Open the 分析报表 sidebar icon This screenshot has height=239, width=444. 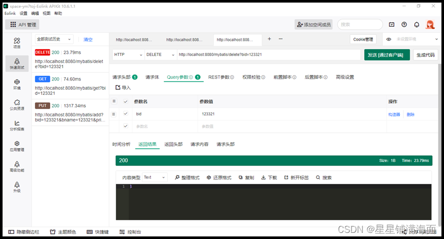tap(17, 125)
